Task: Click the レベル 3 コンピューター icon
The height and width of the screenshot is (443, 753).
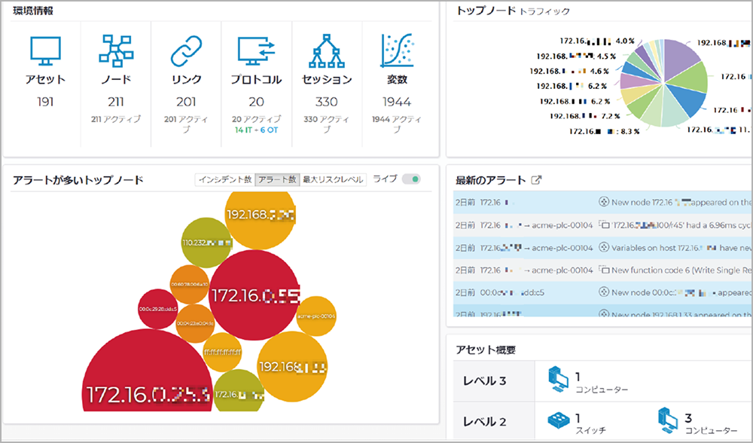Action: pyautogui.click(x=558, y=378)
